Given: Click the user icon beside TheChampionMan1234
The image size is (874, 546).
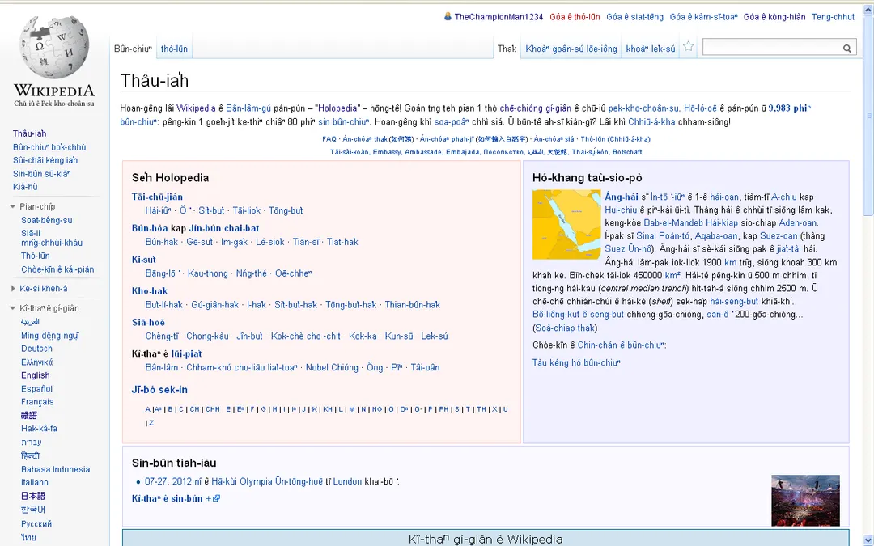Looking at the screenshot, I should [448, 17].
